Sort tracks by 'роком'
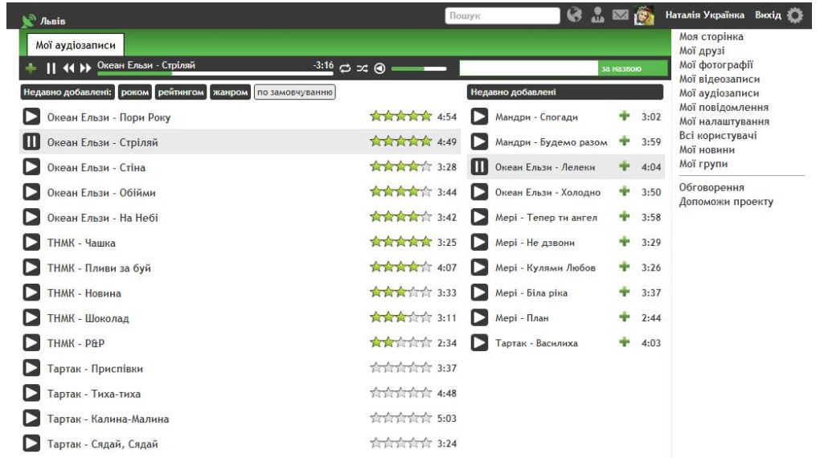 [x=135, y=92]
